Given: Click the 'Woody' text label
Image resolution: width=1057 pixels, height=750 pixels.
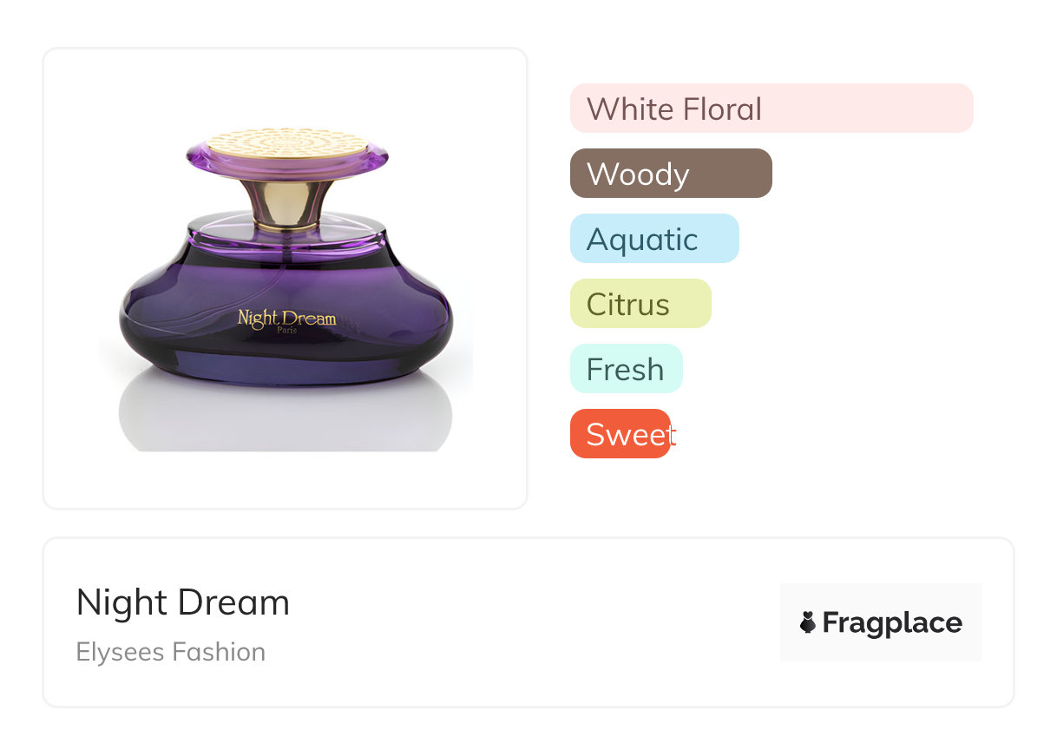Looking at the screenshot, I should (x=638, y=174).
